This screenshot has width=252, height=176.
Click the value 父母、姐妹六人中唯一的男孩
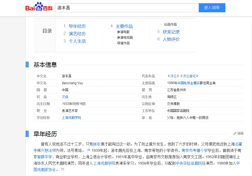(x=188, y=118)
